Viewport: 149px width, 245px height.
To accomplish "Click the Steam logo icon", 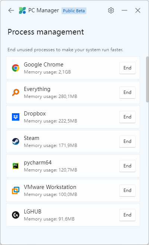I will click(16, 141).
